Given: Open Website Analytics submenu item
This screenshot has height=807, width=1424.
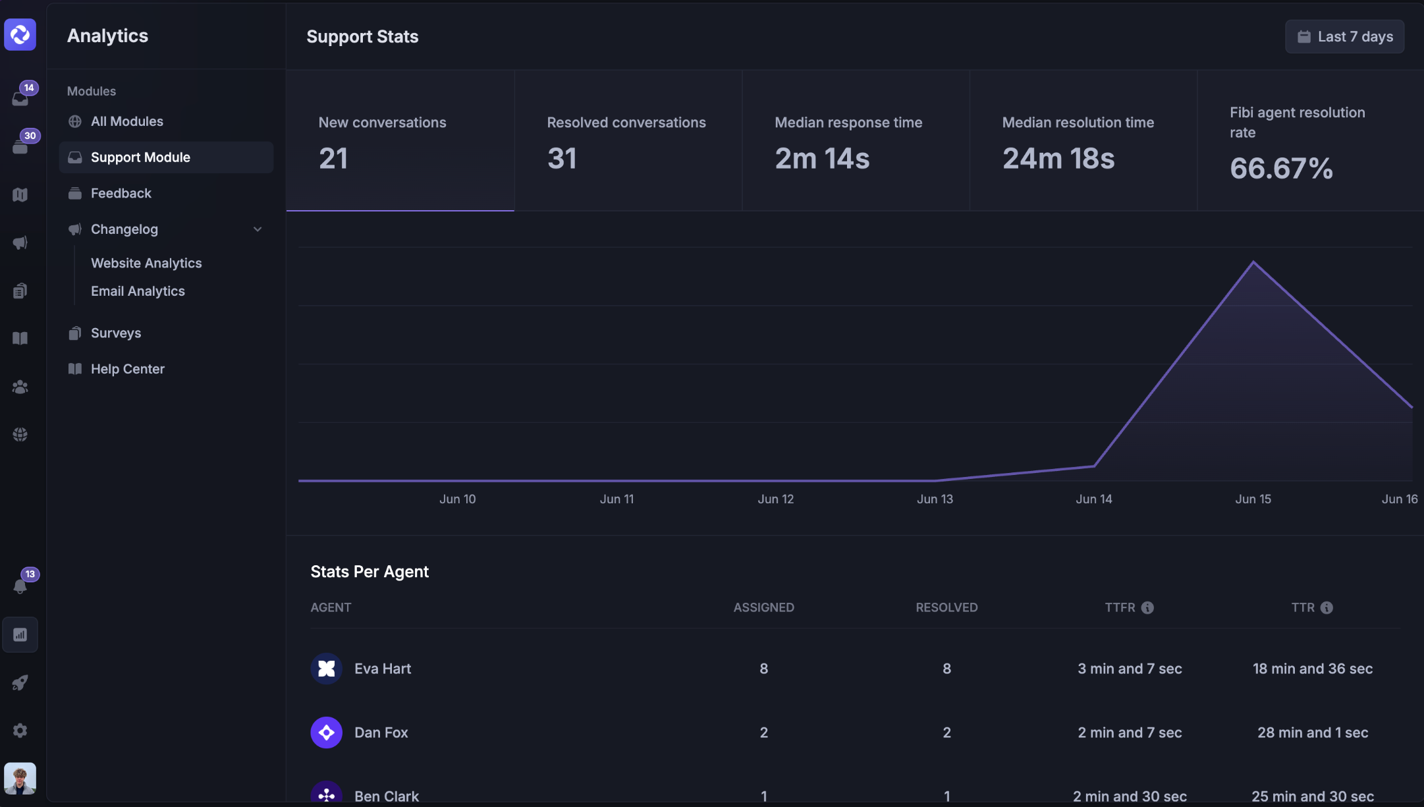Looking at the screenshot, I should (146, 263).
